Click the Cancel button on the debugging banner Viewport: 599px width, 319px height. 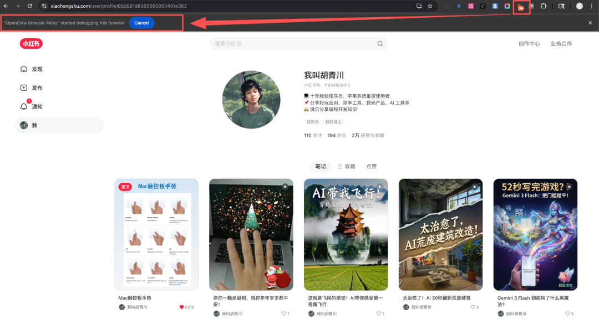click(141, 23)
